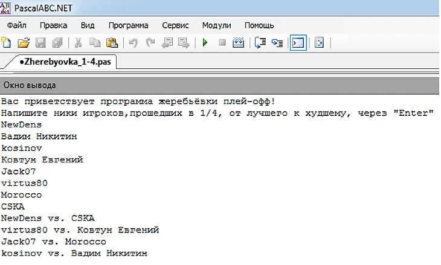The width and height of the screenshot is (441, 265).
Task: Click the Copy icon in the toolbar
Action: pyautogui.click(x=95, y=43)
